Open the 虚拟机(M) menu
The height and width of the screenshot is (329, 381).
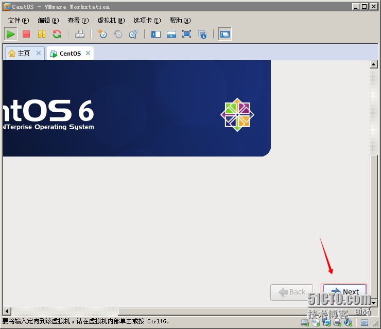111,21
